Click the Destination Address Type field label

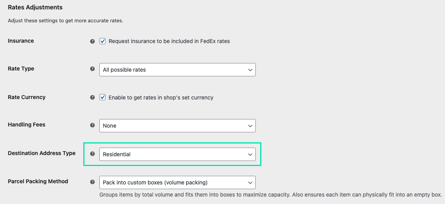(41, 153)
